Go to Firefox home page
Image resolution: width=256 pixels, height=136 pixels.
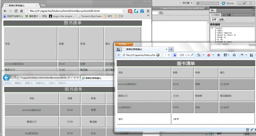click(218, 55)
